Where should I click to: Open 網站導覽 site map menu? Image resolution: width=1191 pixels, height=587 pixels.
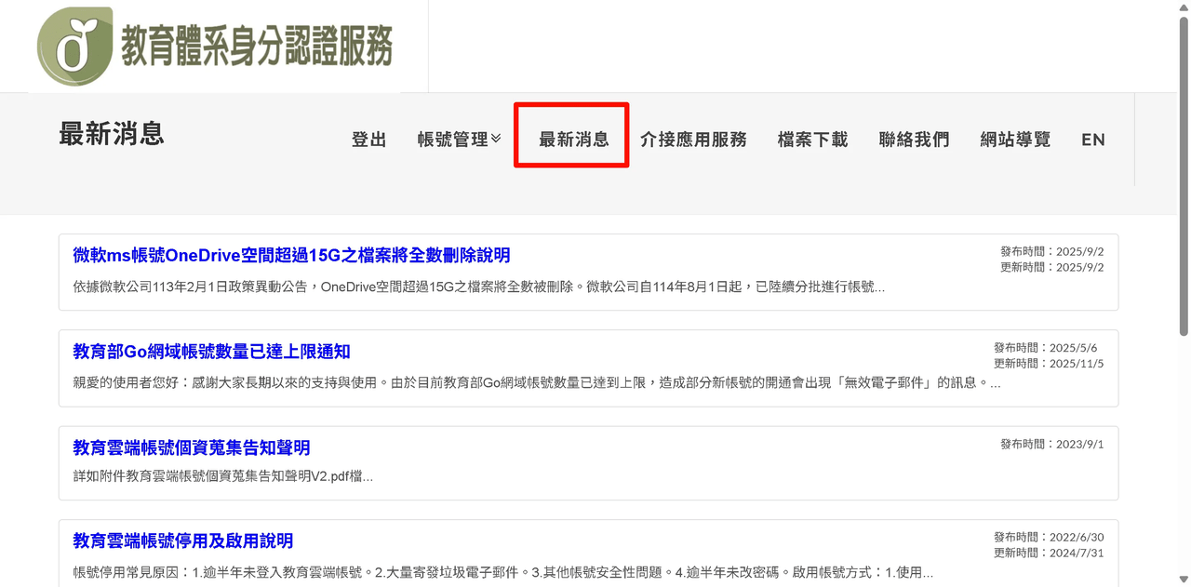pos(1016,140)
